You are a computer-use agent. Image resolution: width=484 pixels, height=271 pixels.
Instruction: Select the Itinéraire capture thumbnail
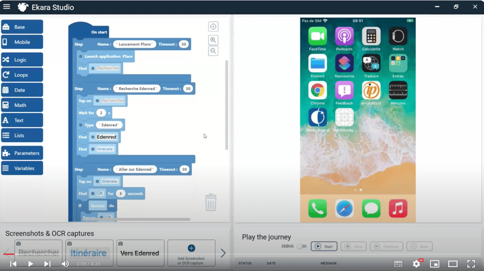pos(89,253)
